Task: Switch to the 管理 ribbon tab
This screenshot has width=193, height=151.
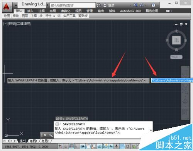Action: tap(90, 11)
